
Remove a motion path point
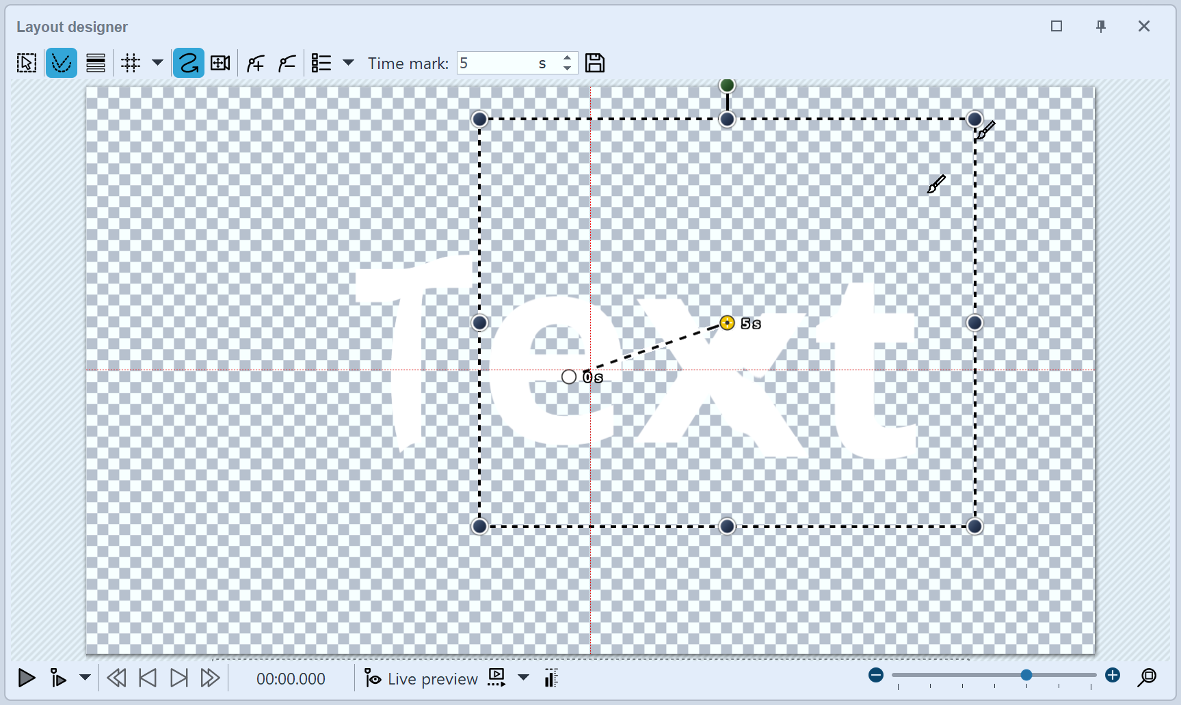coord(287,62)
